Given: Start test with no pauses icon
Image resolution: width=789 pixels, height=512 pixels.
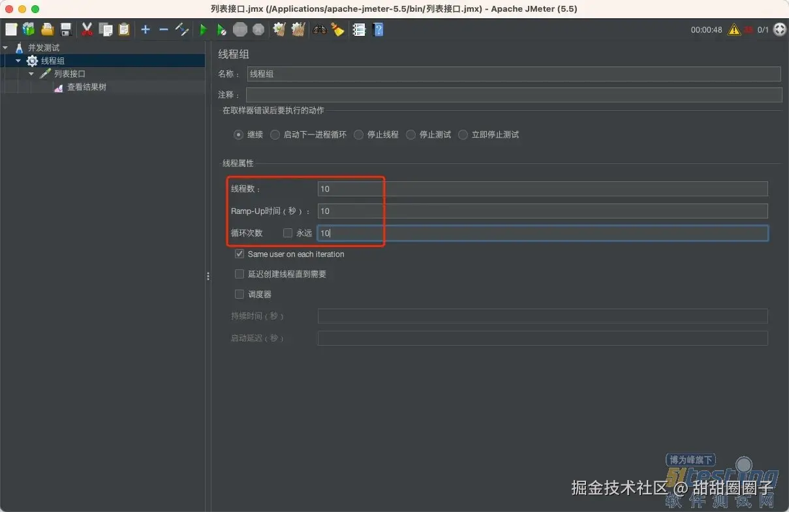Looking at the screenshot, I should pyautogui.click(x=222, y=29).
